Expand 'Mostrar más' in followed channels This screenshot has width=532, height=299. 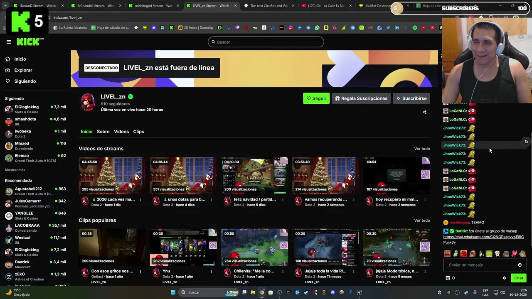pos(15,170)
